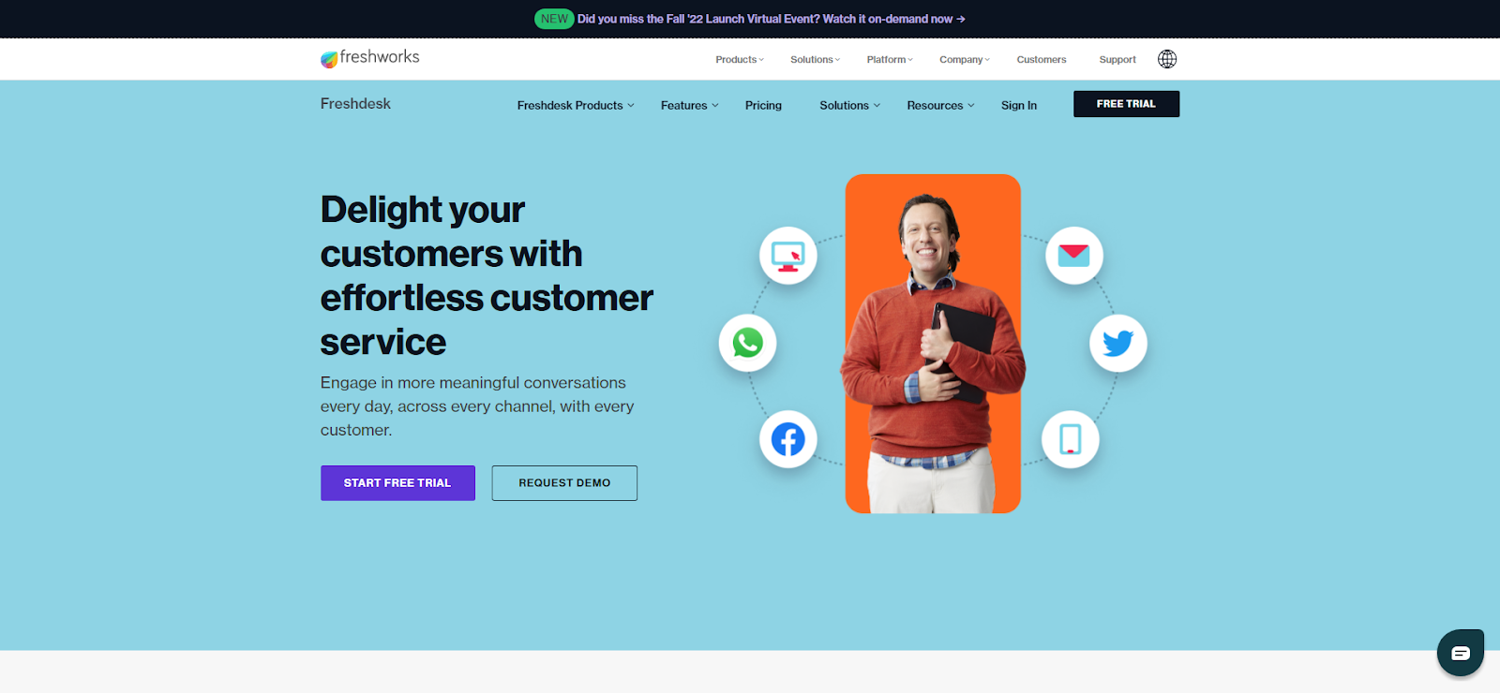Click the email envelope icon
Viewport: 1500px width, 693px height.
tap(1073, 255)
